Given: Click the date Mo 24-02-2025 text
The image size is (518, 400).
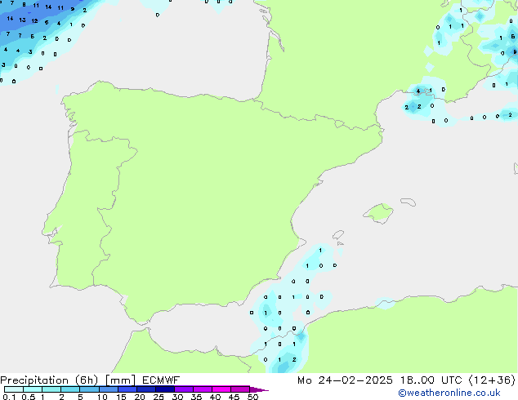Looking at the screenshot, I should 345,380.
